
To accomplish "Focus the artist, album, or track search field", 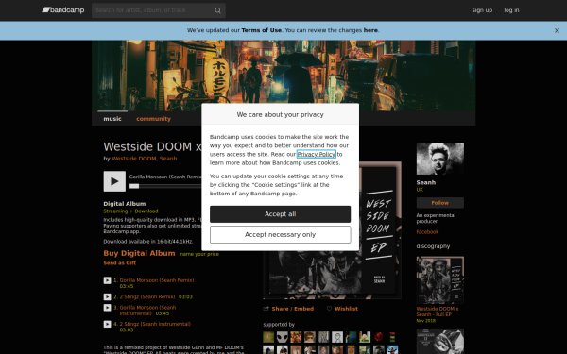I will (159, 10).
